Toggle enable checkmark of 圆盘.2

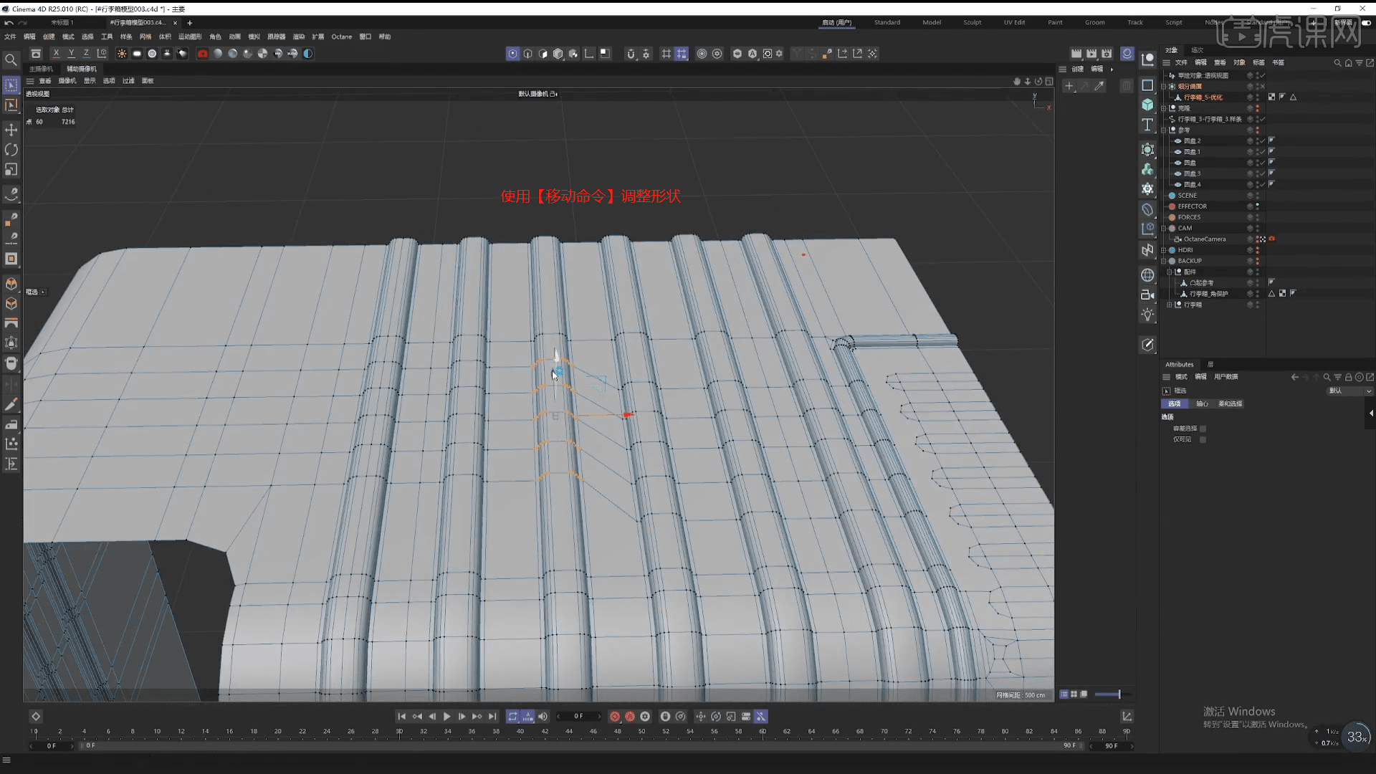tap(1263, 141)
